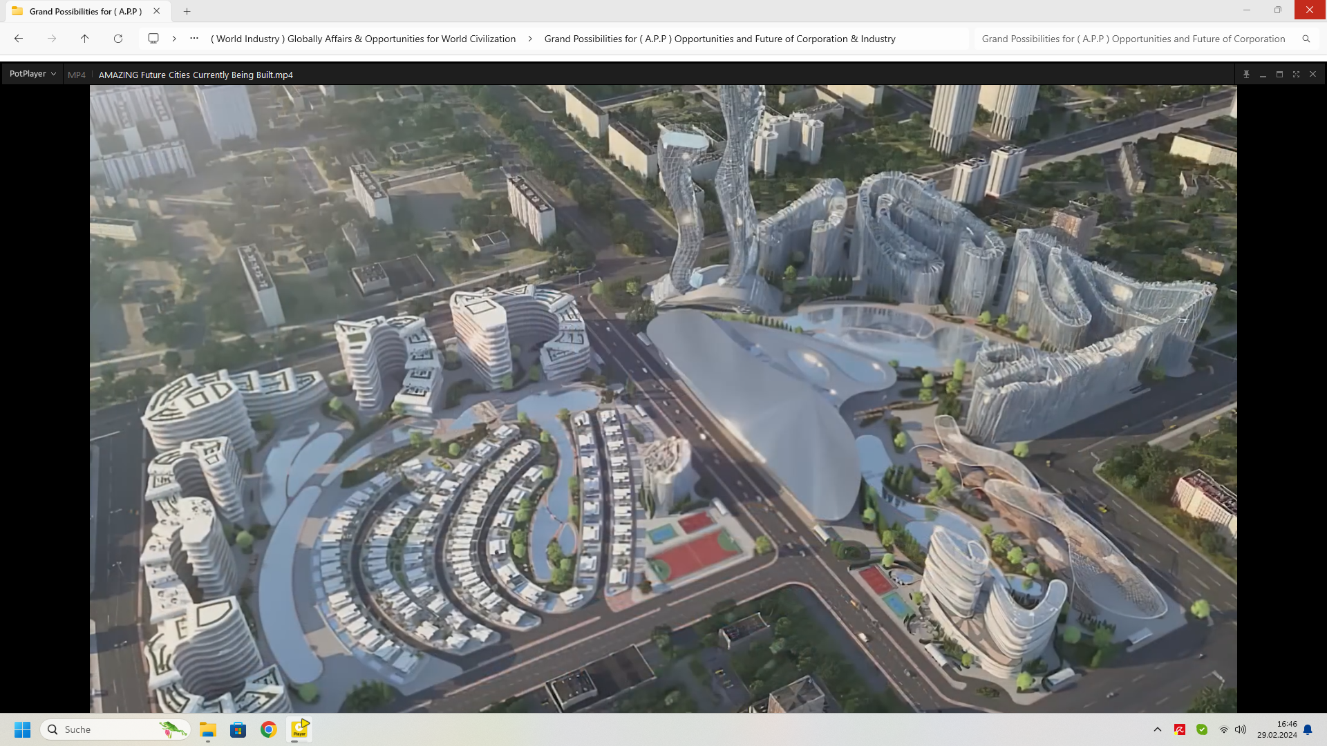The image size is (1327, 746).
Task: Refresh the current folder view
Action: click(118, 39)
